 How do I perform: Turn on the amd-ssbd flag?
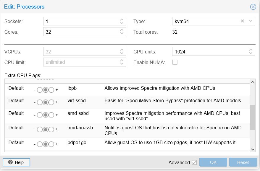(x=51, y=115)
